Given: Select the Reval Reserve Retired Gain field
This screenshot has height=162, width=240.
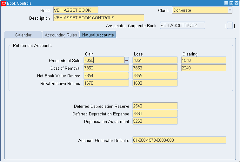Looking at the screenshot, I should (x=106, y=83).
